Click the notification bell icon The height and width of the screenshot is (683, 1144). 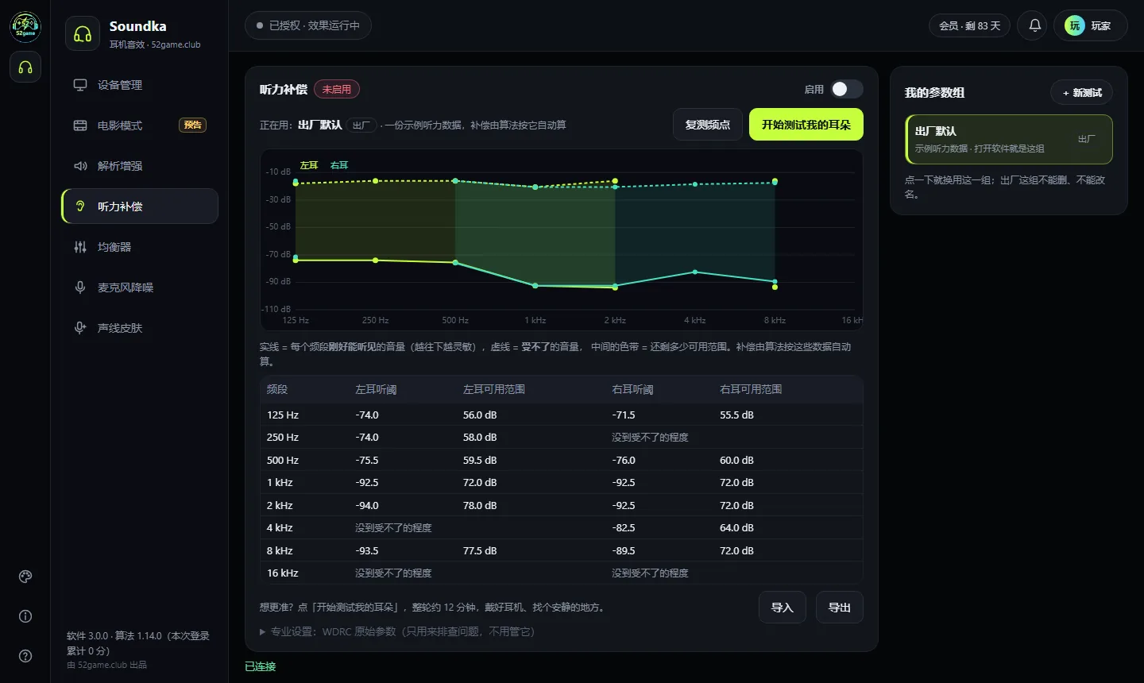click(x=1035, y=25)
